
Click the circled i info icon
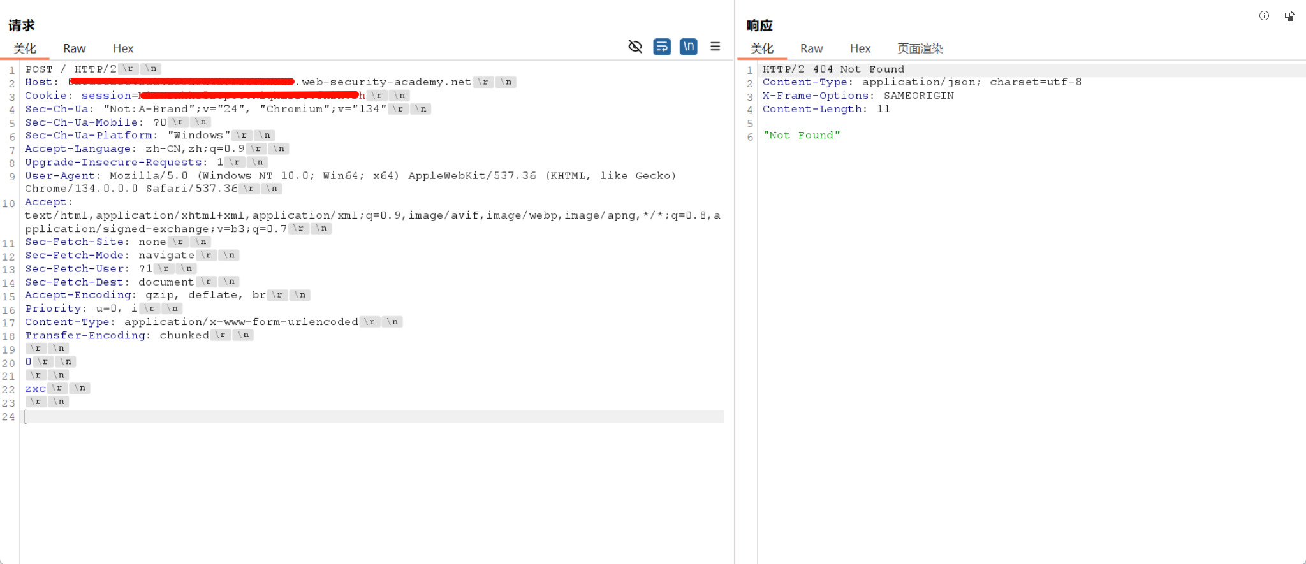click(x=1264, y=16)
